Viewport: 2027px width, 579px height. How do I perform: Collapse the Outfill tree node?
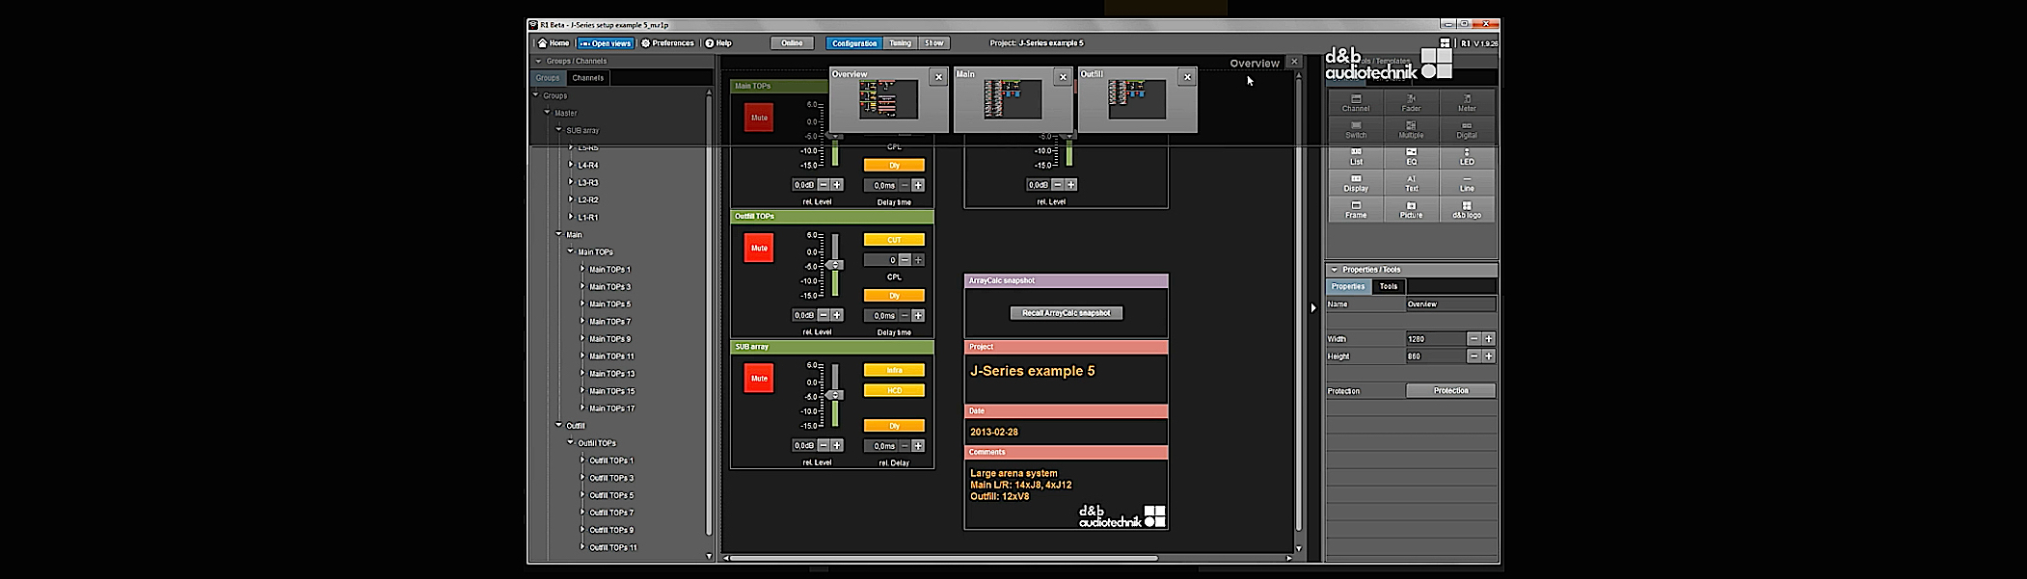[x=559, y=425]
